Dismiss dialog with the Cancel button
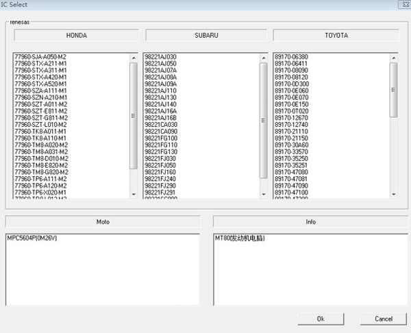 point(384,319)
